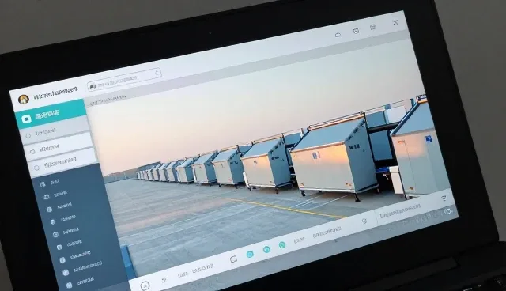Click the small icon left of the bottom-right text box
The width and height of the screenshot is (506, 291).
click(364, 221)
